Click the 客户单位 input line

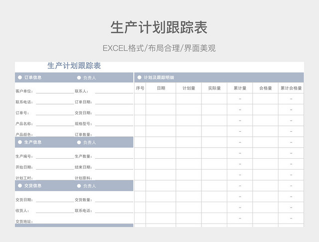point(55,91)
